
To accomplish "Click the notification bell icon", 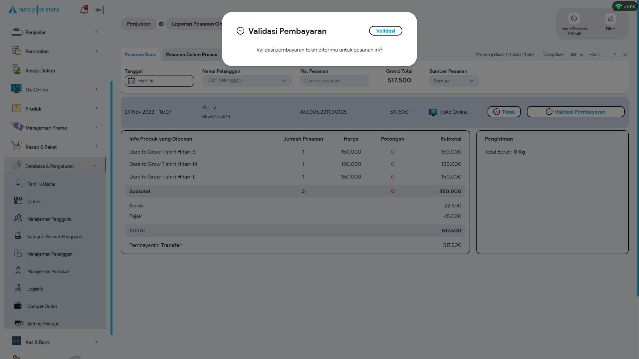I will pos(84,10).
